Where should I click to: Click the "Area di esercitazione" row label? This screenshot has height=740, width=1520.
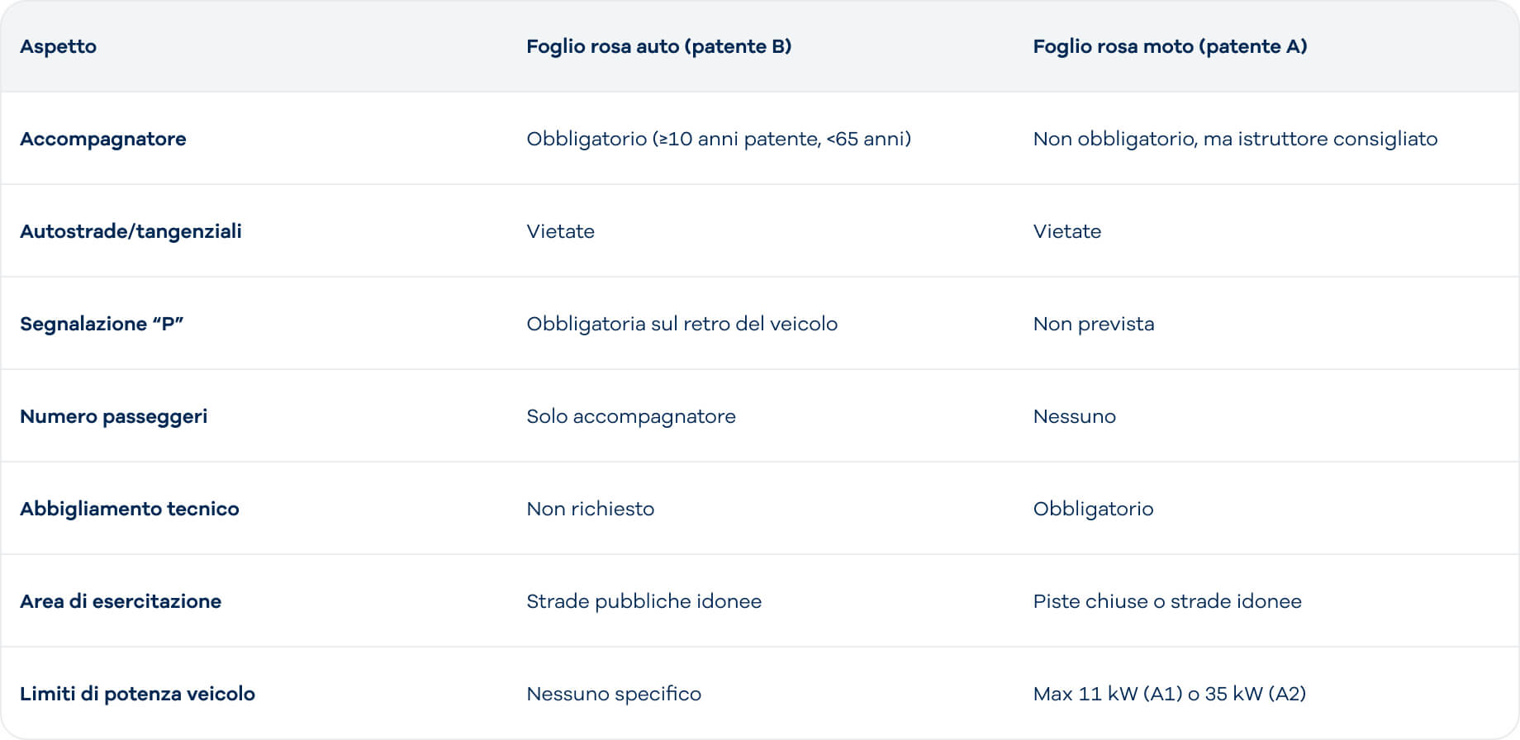(120, 601)
